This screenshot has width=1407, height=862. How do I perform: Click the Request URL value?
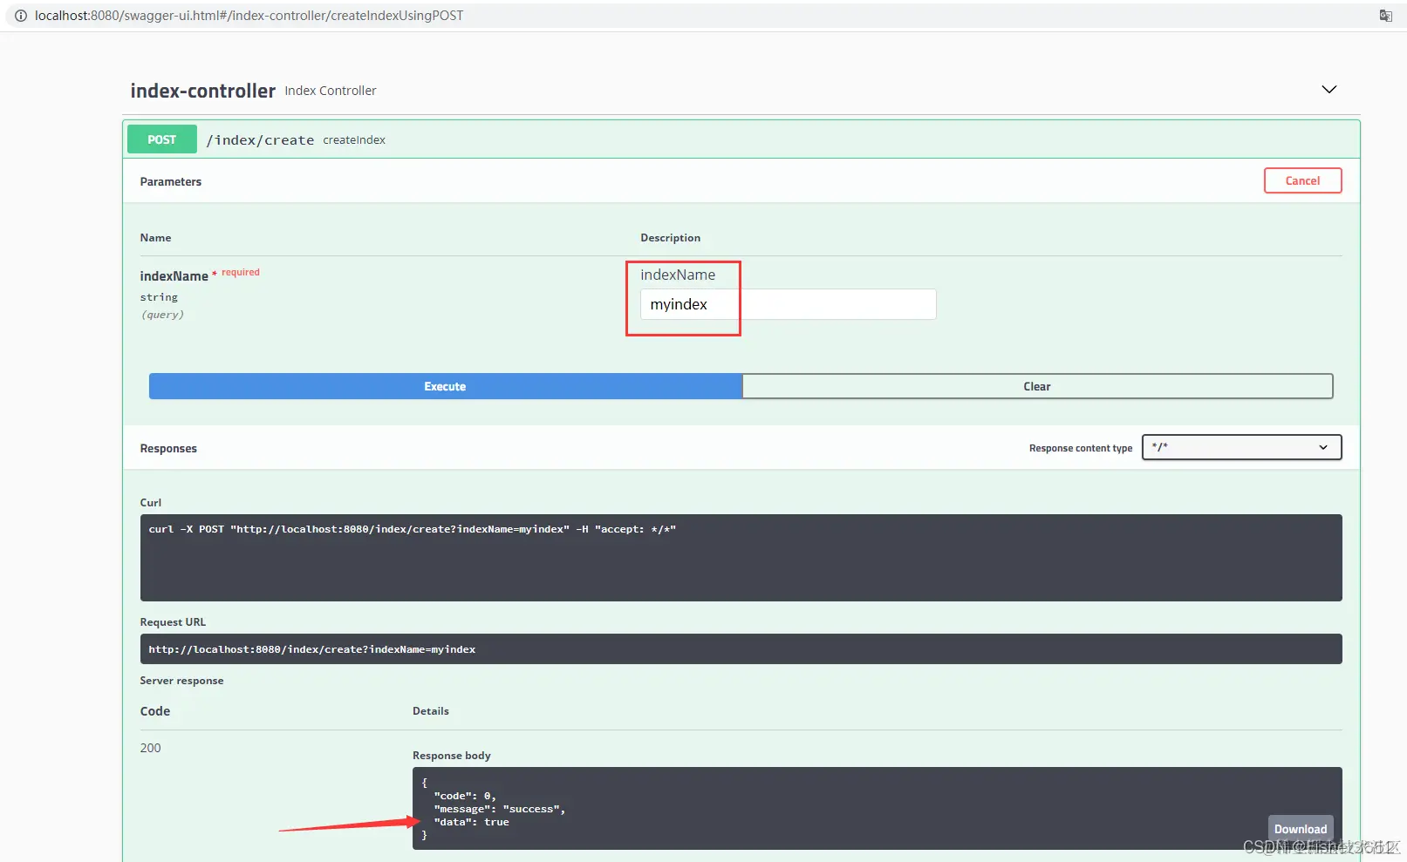pos(311,649)
